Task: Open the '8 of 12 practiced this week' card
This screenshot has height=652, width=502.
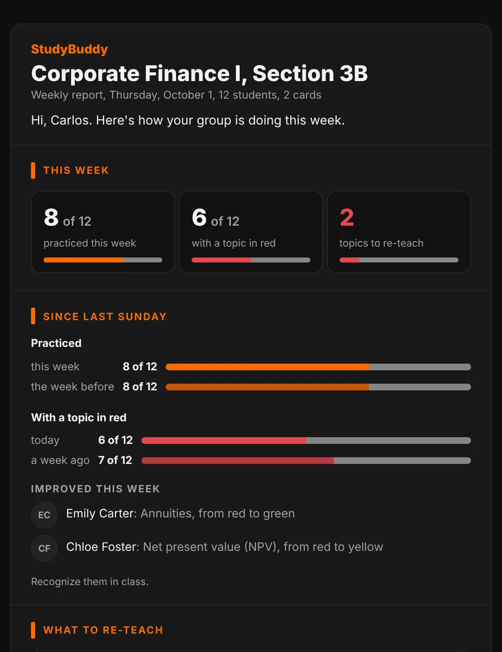Action: pos(103,232)
